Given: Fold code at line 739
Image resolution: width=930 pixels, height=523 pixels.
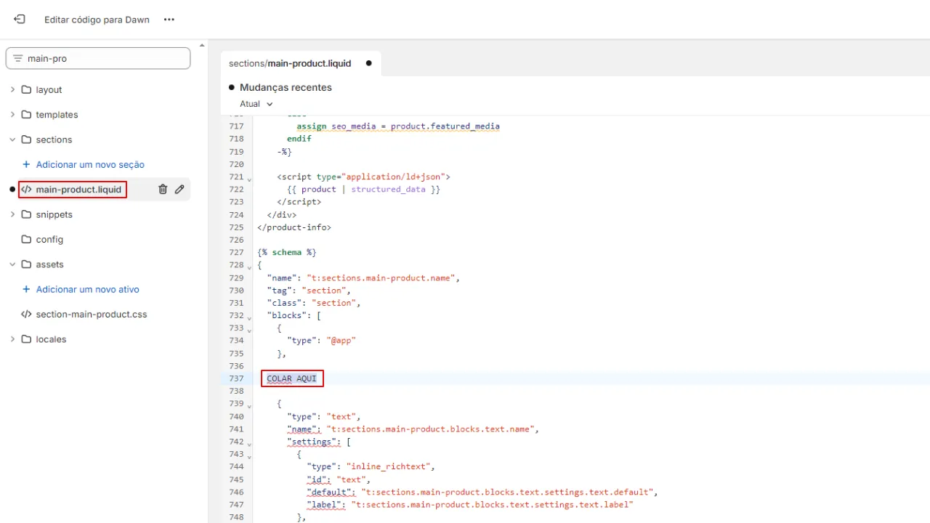Looking at the screenshot, I should point(249,405).
